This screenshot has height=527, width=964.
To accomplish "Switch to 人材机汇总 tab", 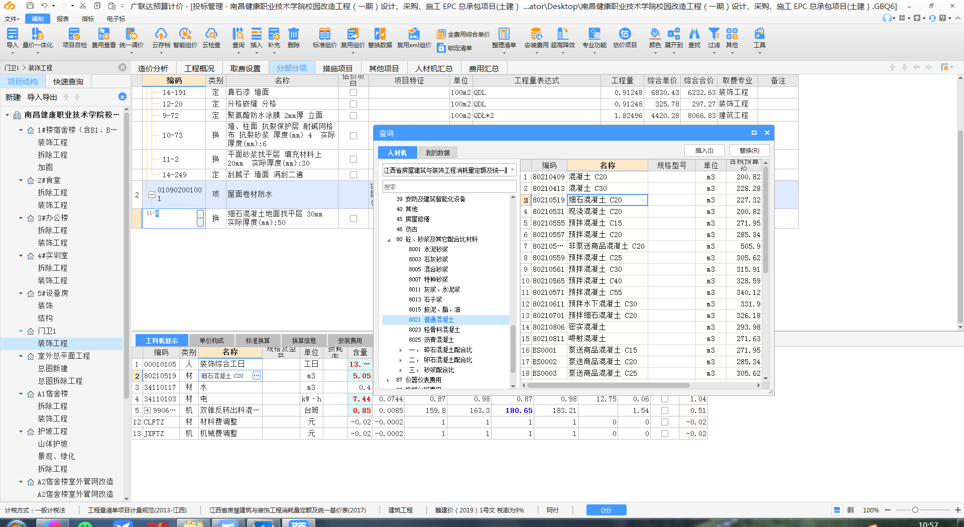I will coord(434,68).
